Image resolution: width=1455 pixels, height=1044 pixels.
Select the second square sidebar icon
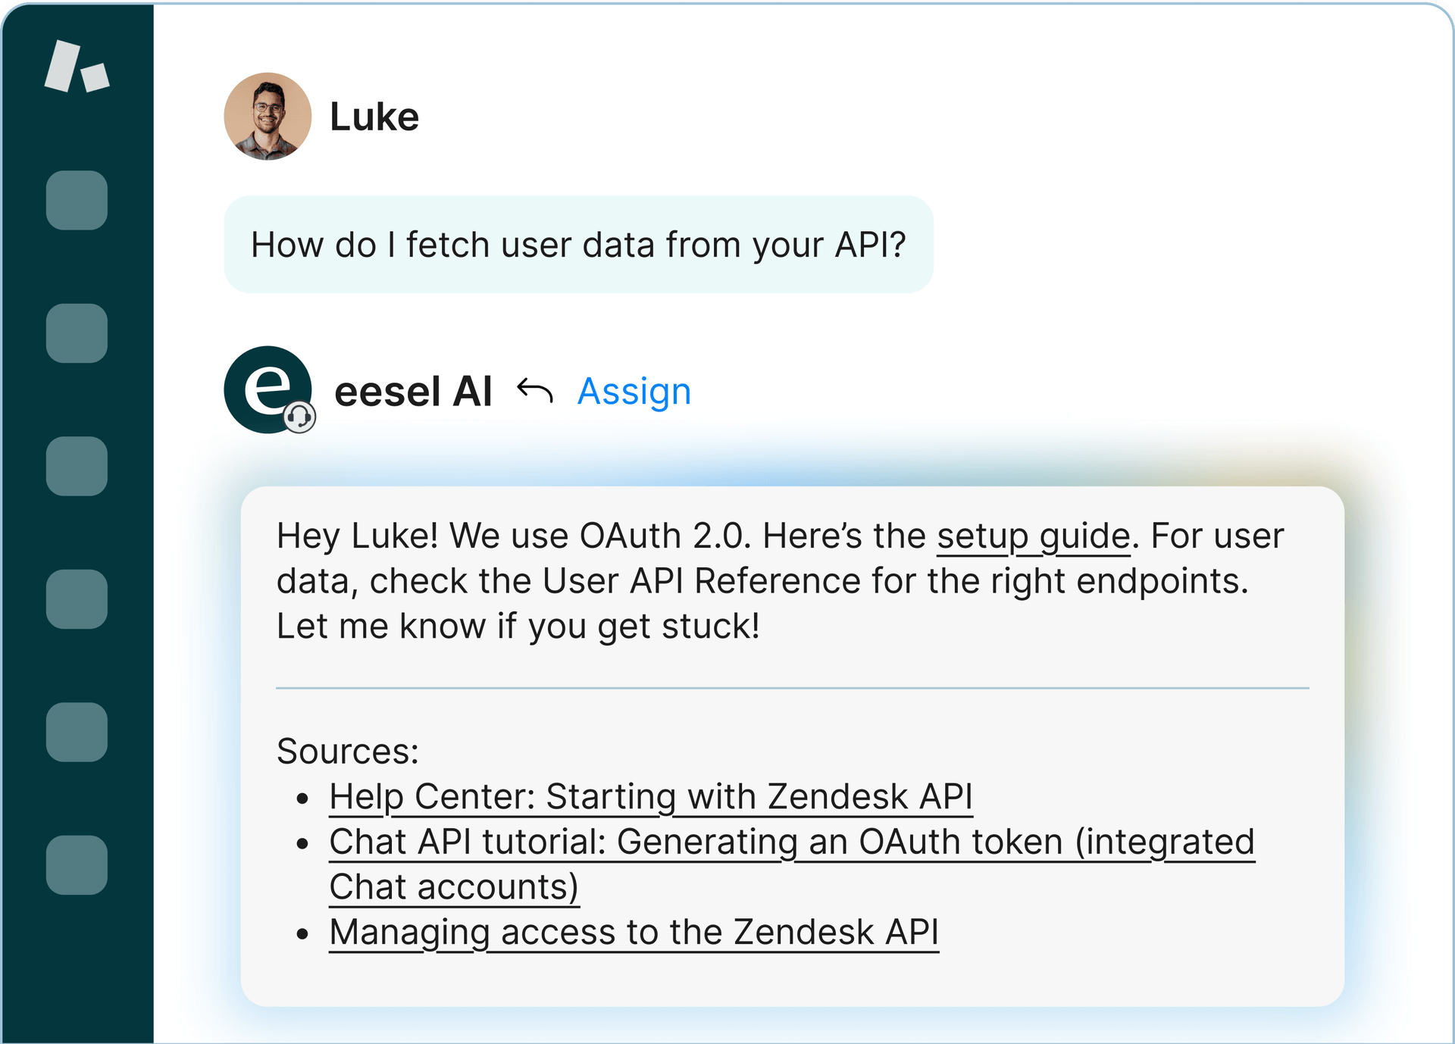(x=77, y=333)
